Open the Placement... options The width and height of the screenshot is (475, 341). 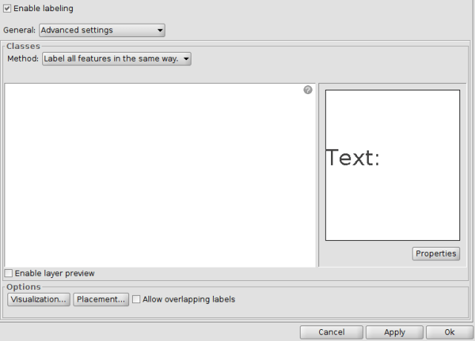(101, 299)
